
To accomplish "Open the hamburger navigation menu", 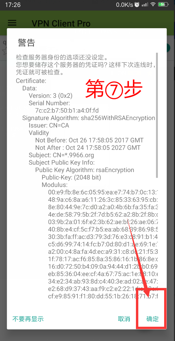I will 12,23.
